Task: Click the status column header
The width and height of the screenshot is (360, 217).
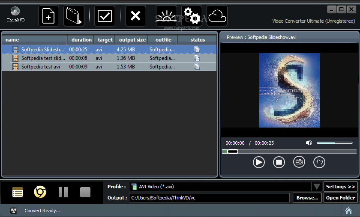Action: coord(197,40)
